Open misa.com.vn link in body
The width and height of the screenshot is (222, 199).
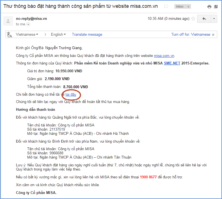coord(164,56)
